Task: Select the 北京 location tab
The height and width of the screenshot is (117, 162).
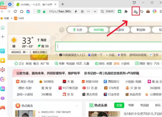Action: (x=77, y=30)
